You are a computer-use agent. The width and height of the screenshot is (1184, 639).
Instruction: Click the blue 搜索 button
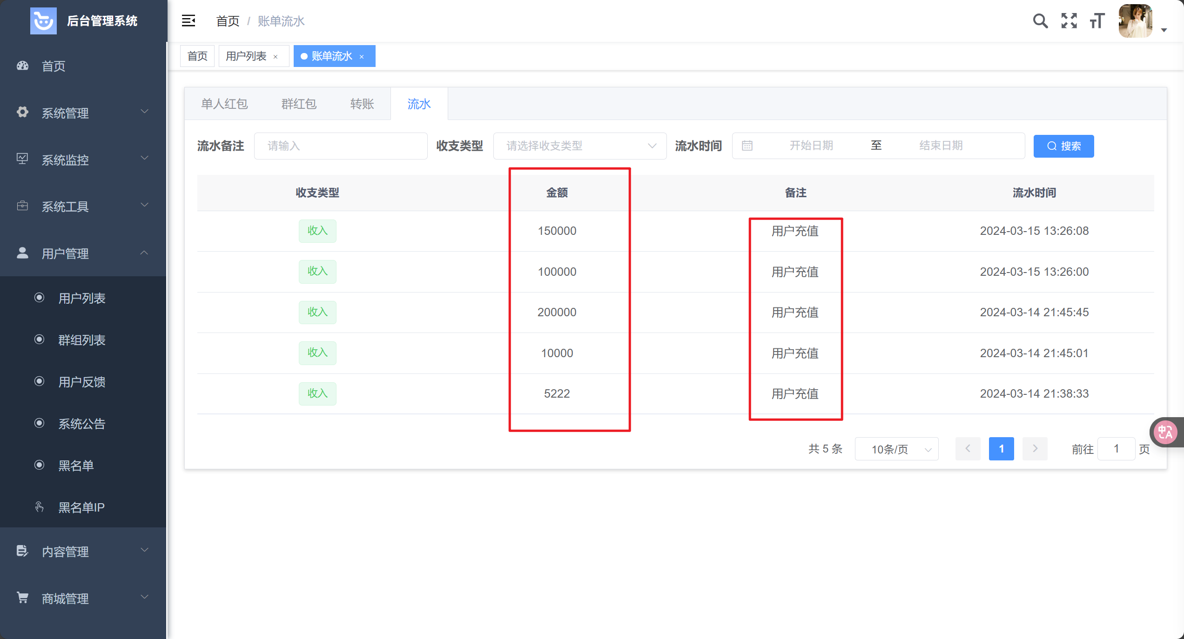(1063, 146)
